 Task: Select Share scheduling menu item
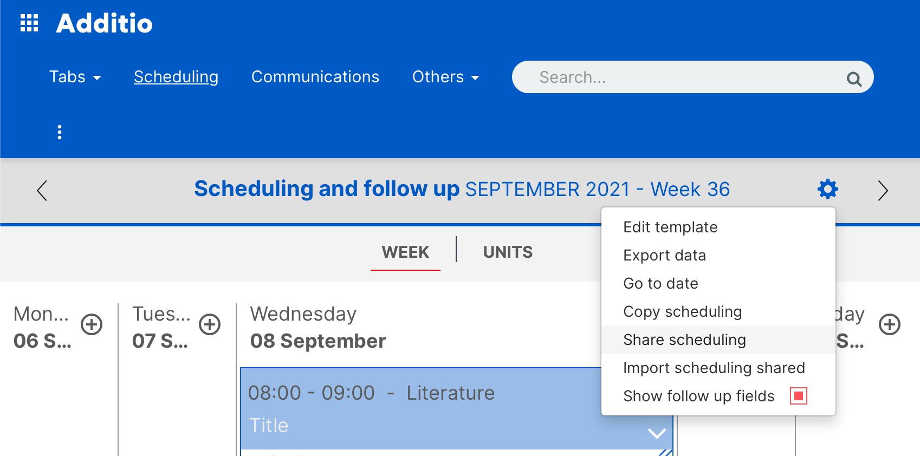pyautogui.click(x=684, y=340)
